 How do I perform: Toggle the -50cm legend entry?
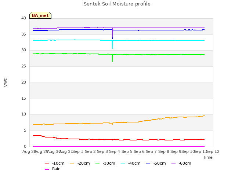point(156,163)
